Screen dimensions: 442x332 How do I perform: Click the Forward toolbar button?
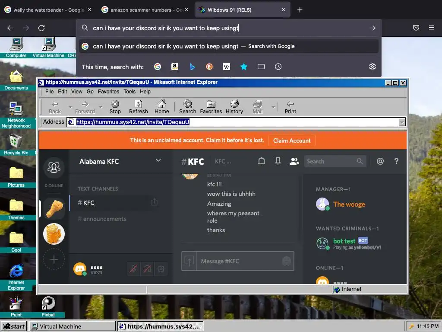[85, 107]
